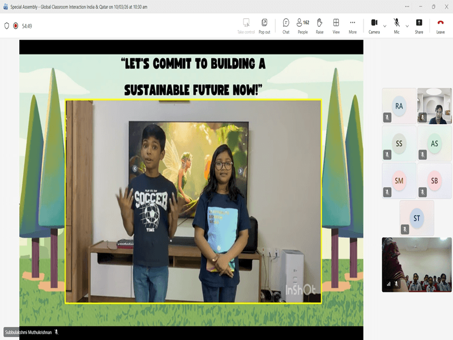453x340 pixels.
Task: Leave the meeting
Action: coord(441,25)
